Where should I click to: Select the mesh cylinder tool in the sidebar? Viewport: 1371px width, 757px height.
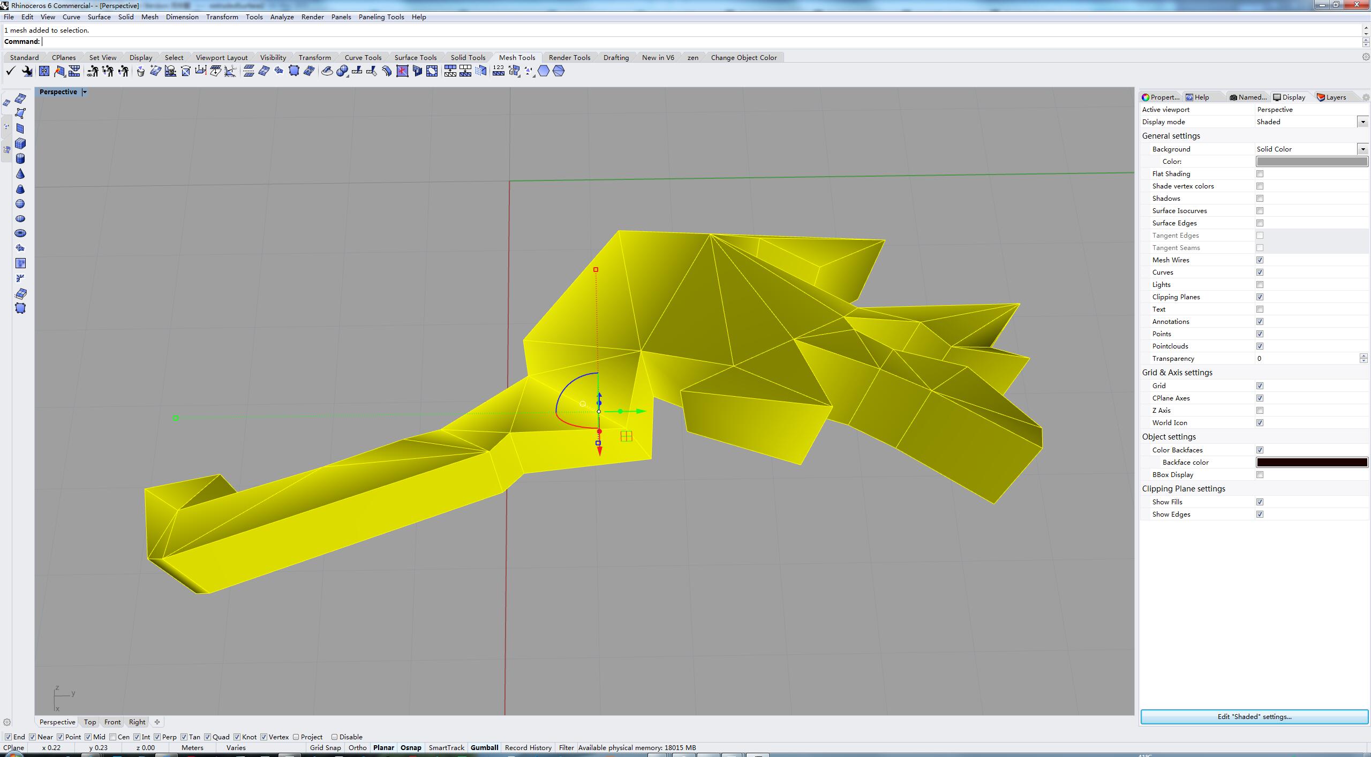[x=20, y=158]
